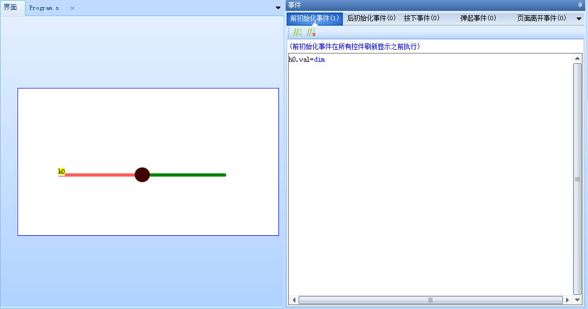Click the comment selected lines icon

click(x=298, y=33)
